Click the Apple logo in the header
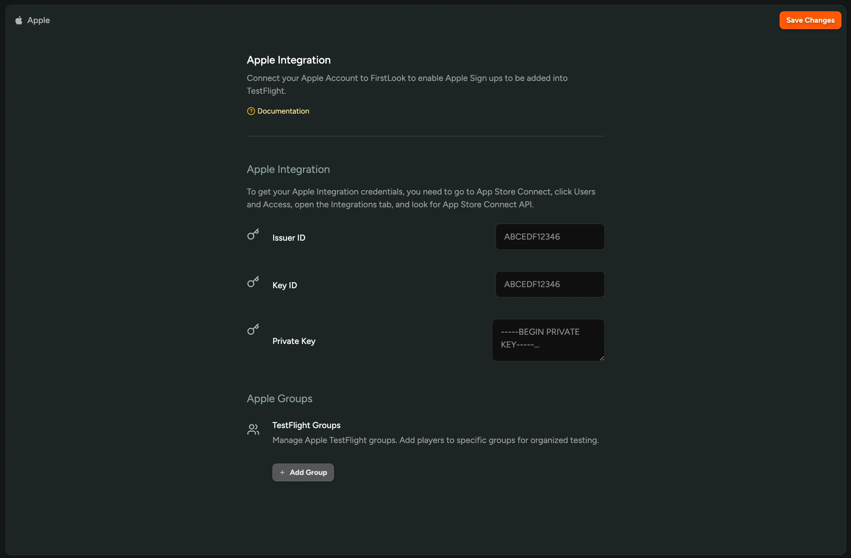 [18, 20]
